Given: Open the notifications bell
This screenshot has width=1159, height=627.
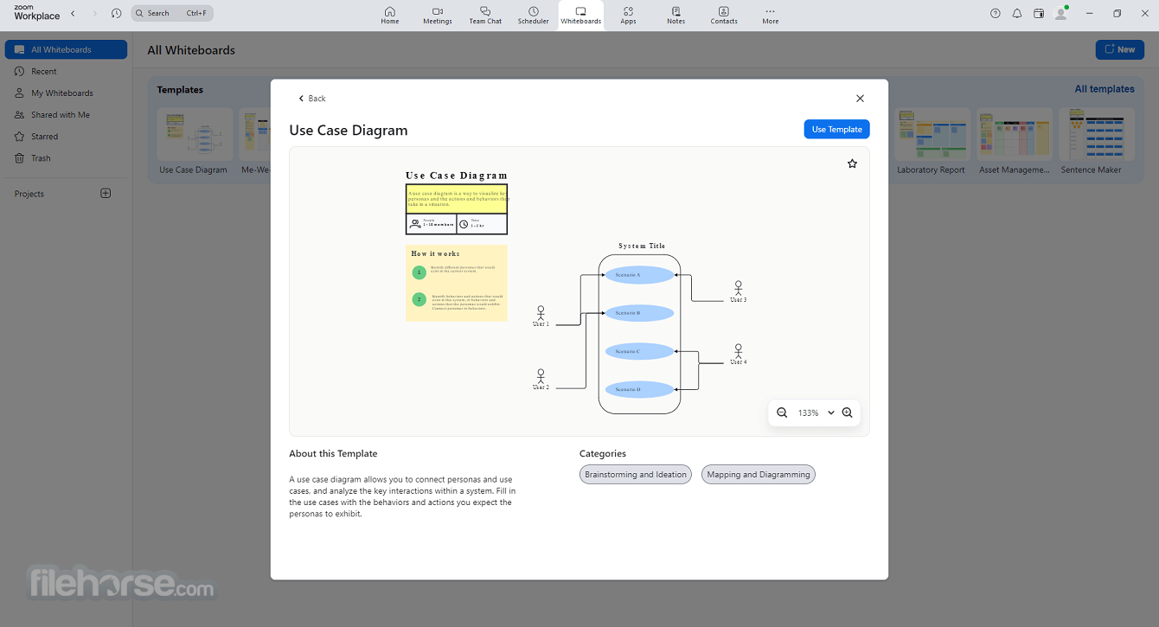Looking at the screenshot, I should click(1017, 13).
